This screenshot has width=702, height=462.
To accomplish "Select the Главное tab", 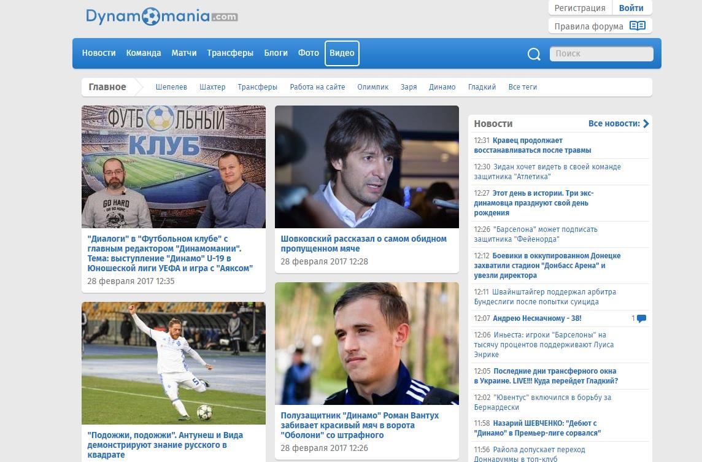I will [107, 87].
